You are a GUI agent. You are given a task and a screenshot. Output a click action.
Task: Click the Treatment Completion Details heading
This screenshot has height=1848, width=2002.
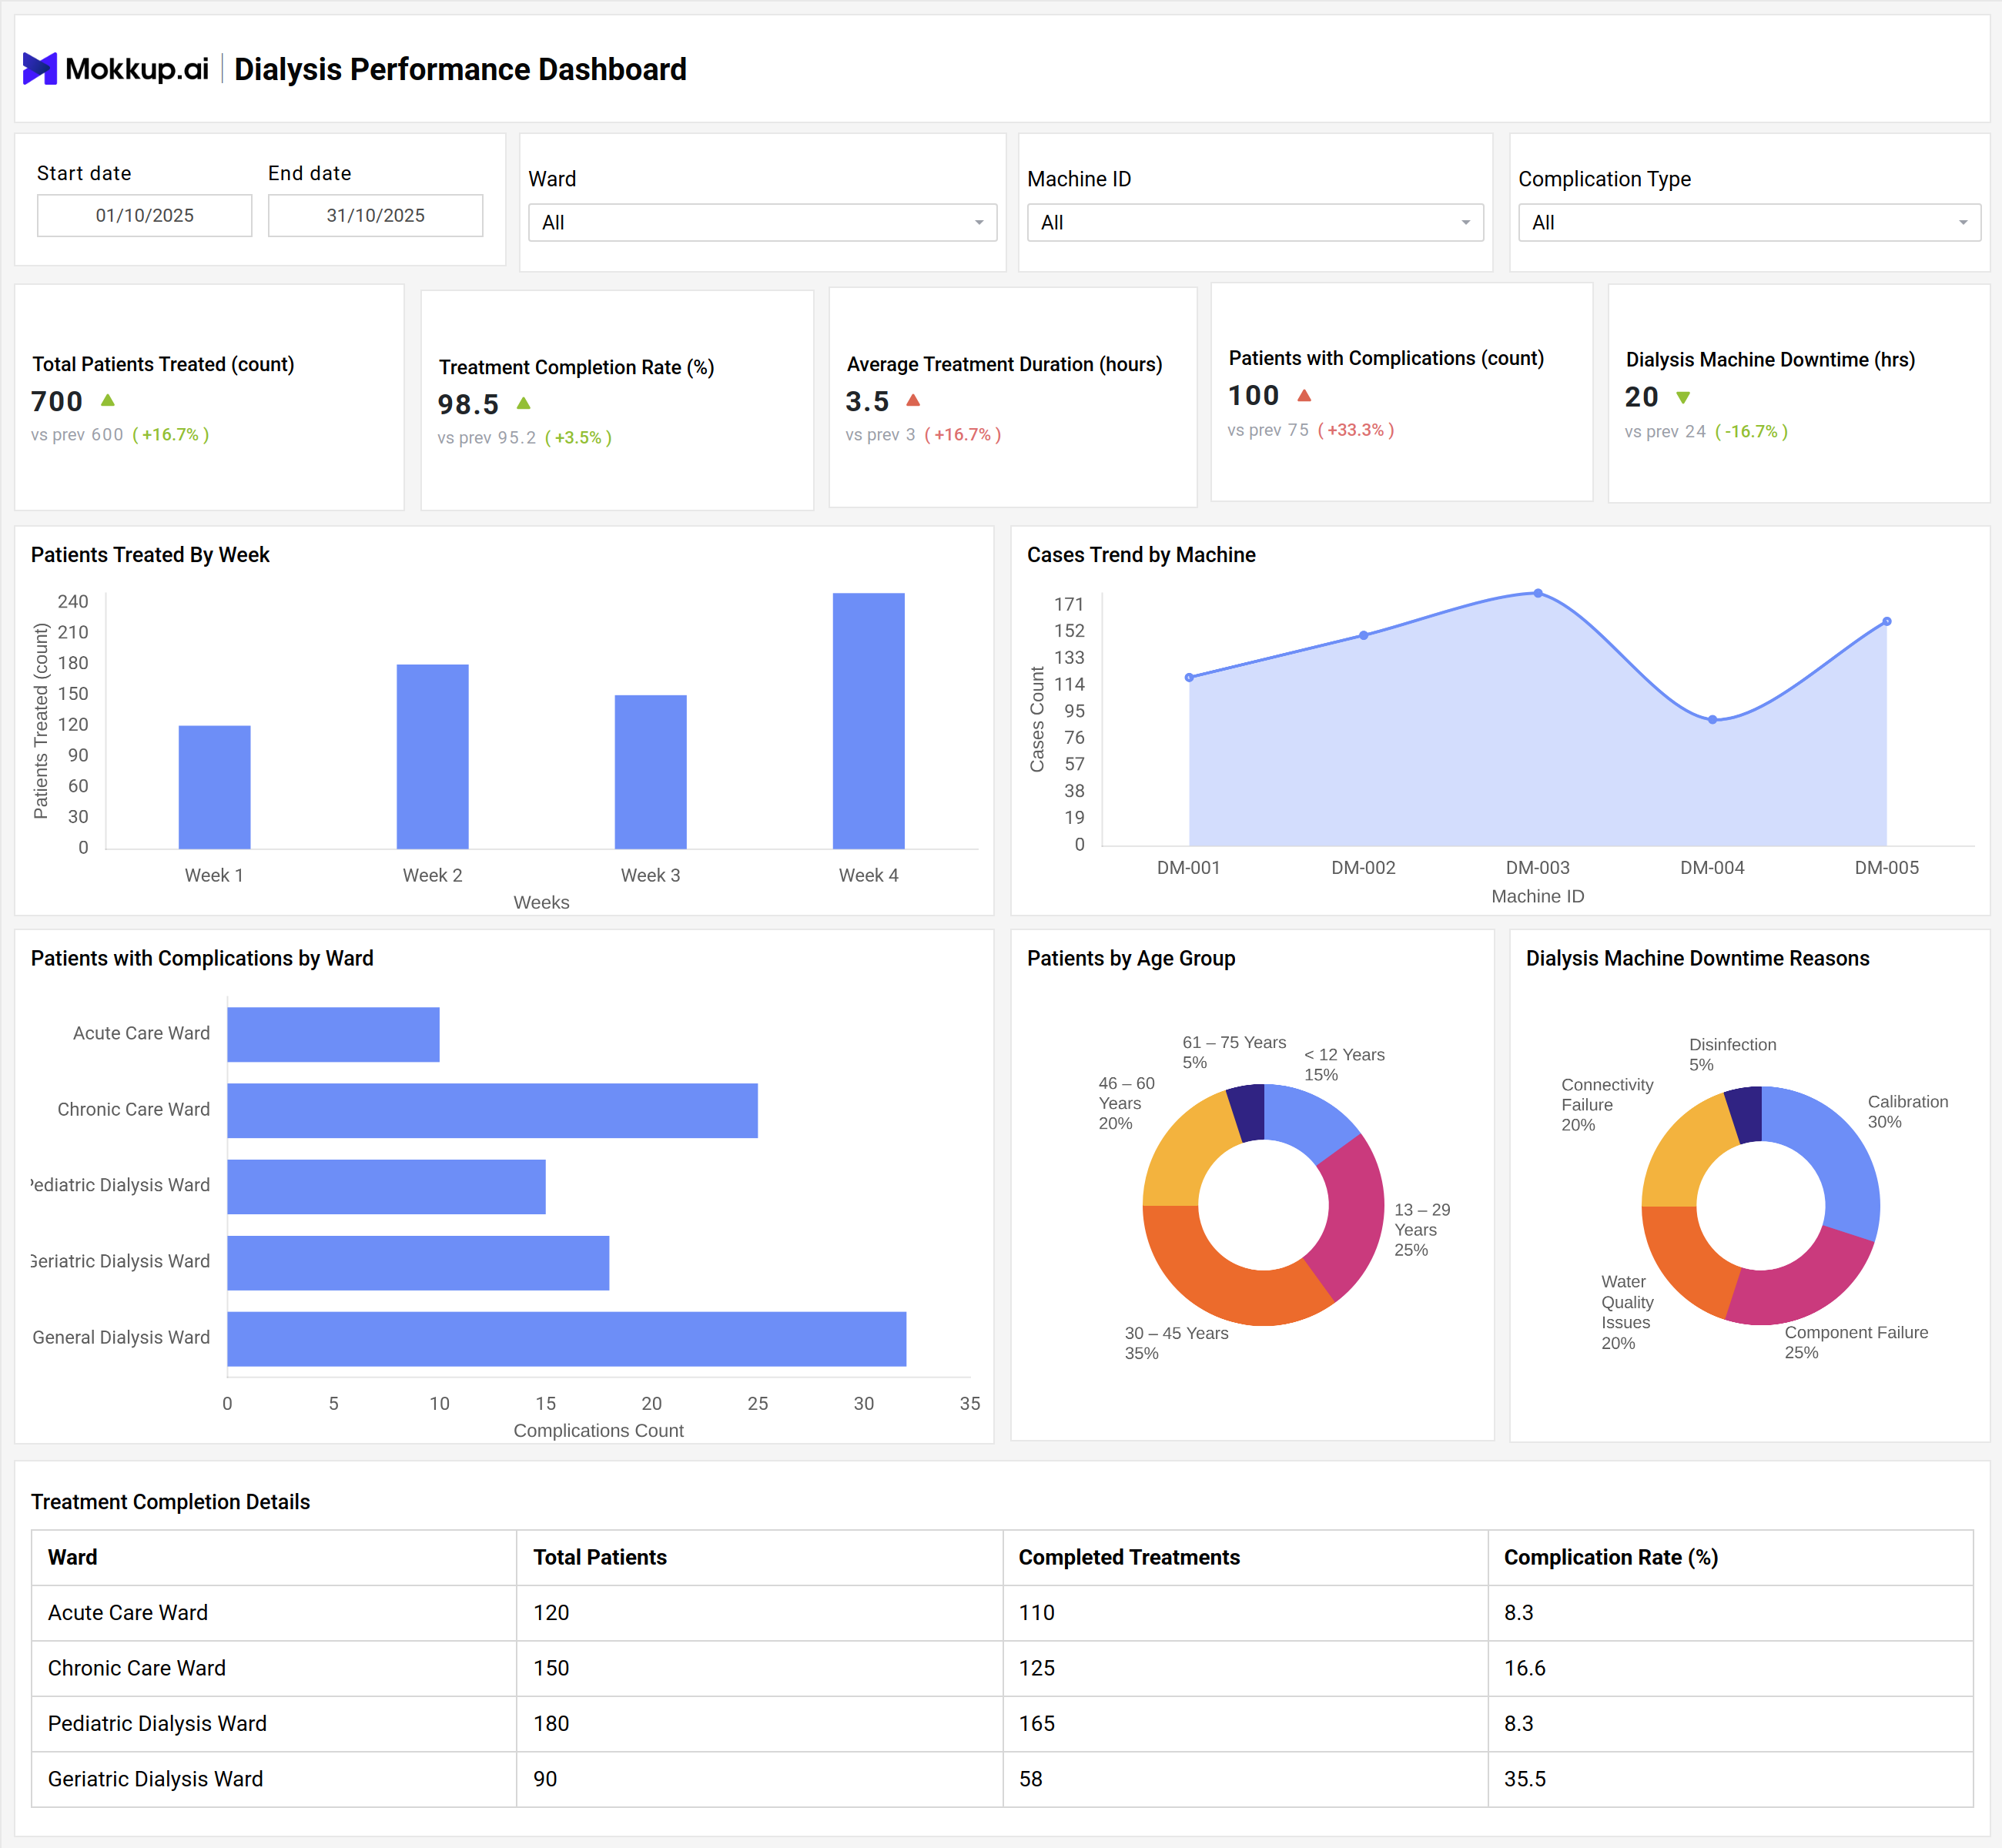tap(170, 1502)
